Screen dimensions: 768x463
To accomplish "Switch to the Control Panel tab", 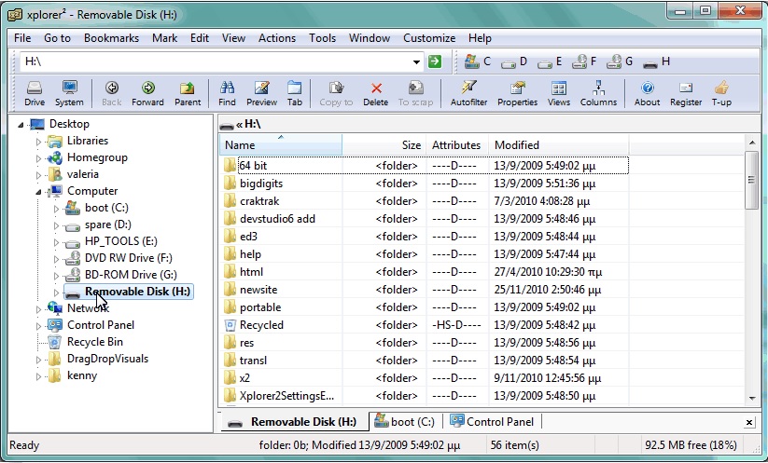I will (x=492, y=422).
